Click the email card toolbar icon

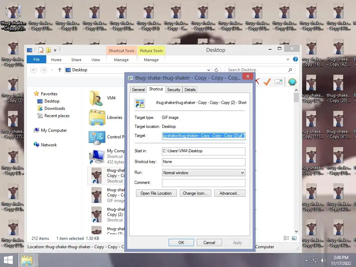click(x=278, y=82)
